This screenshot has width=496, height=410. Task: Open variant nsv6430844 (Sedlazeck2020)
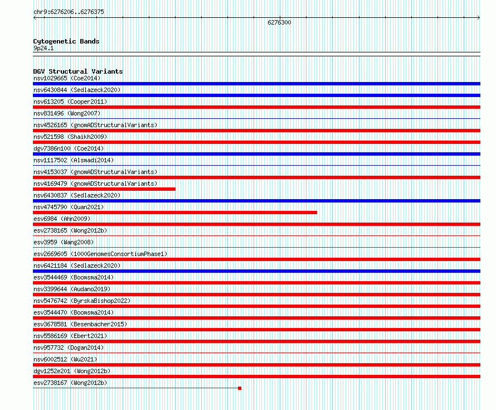point(77,90)
